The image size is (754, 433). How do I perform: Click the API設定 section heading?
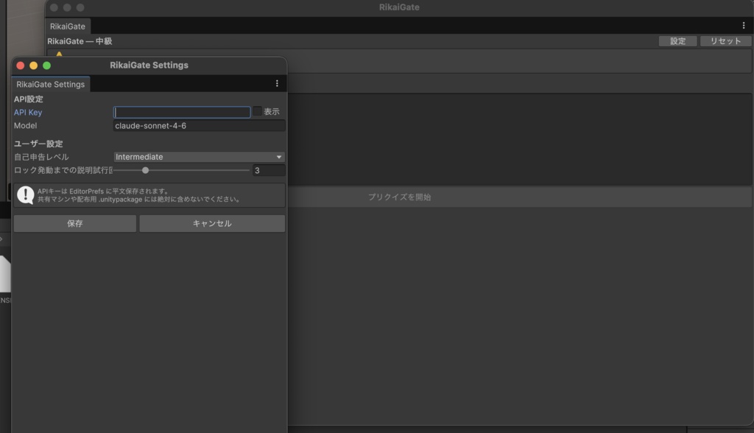(x=29, y=99)
